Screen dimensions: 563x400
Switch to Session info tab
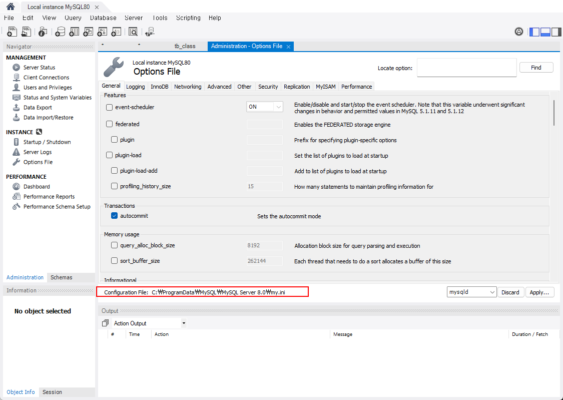(52, 392)
